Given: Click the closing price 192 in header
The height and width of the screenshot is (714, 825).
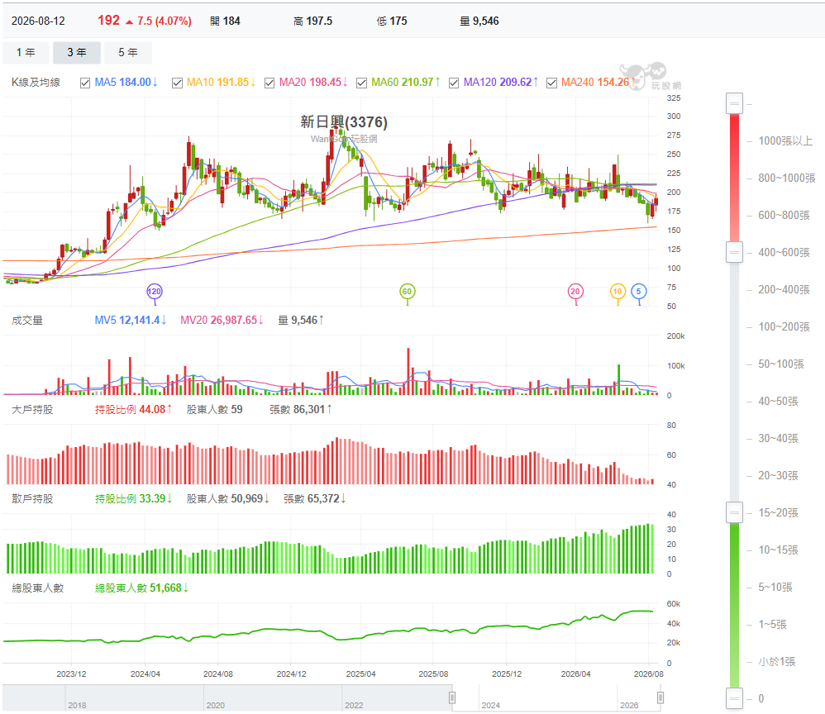Looking at the screenshot, I should (x=109, y=21).
